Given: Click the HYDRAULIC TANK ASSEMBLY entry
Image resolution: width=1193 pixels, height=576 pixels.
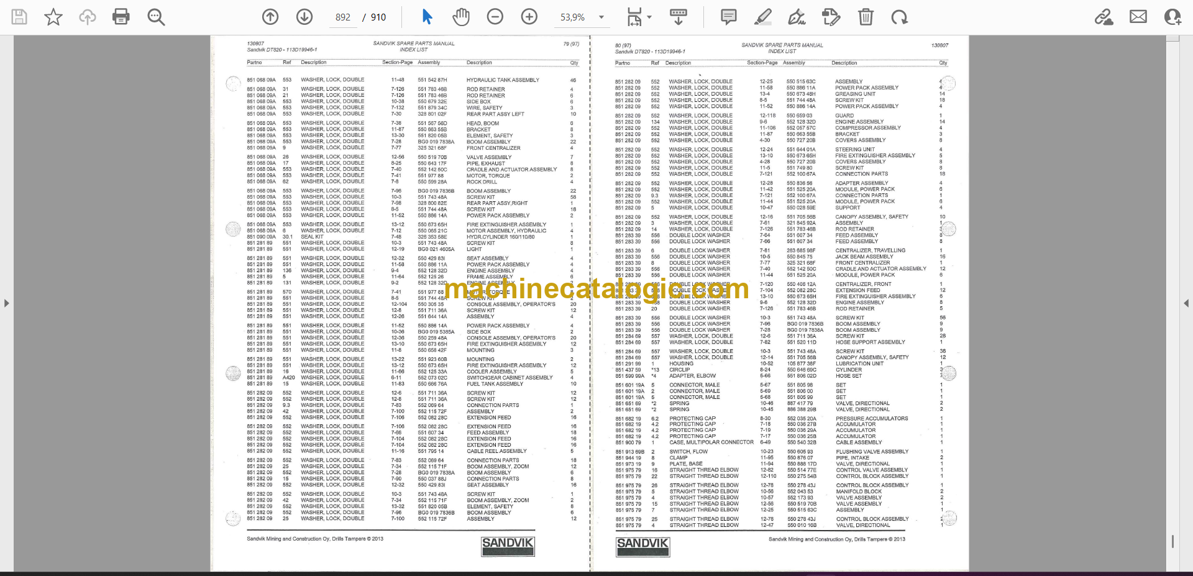Looking at the screenshot, I should (x=503, y=80).
